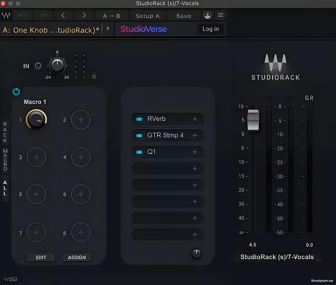This screenshot has width=336, height=285.
Task: Open the hamburger menu
Action: pyautogui.click(x=221, y=15)
